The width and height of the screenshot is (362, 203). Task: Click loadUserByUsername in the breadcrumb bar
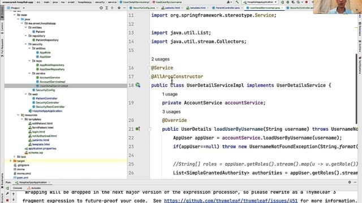click(167, 2)
